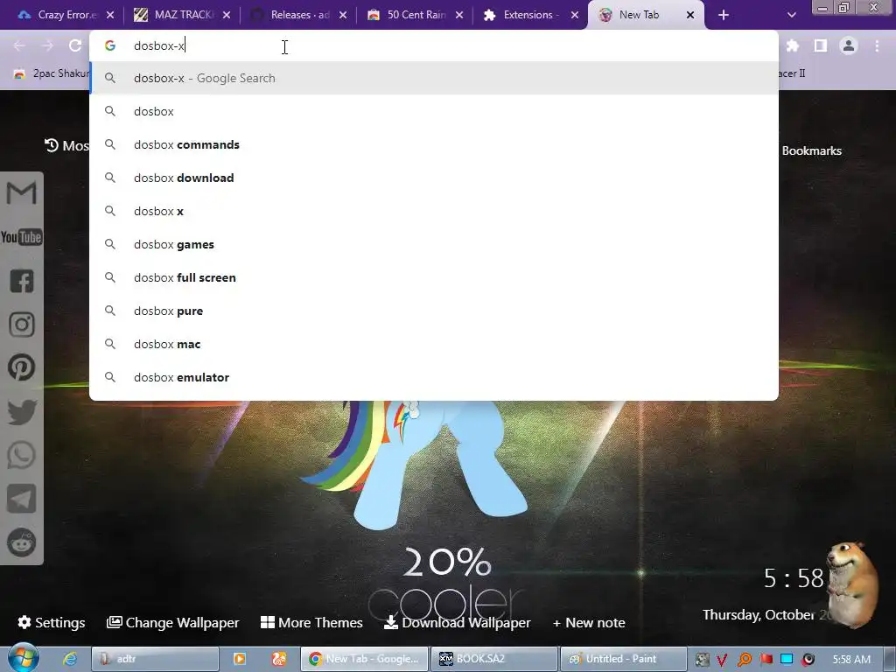The image size is (896, 672).
Task: Open the Facebook sidebar shortcut
Action: 21,281
